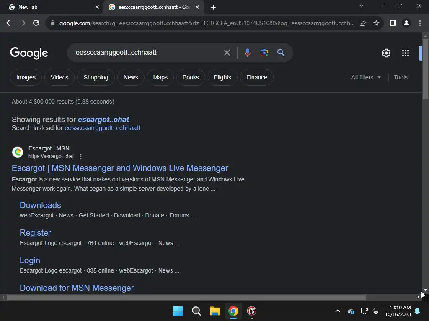Open the cloud sync tray icon
This screenshot has height=321, width=429.
pos(351,311)
